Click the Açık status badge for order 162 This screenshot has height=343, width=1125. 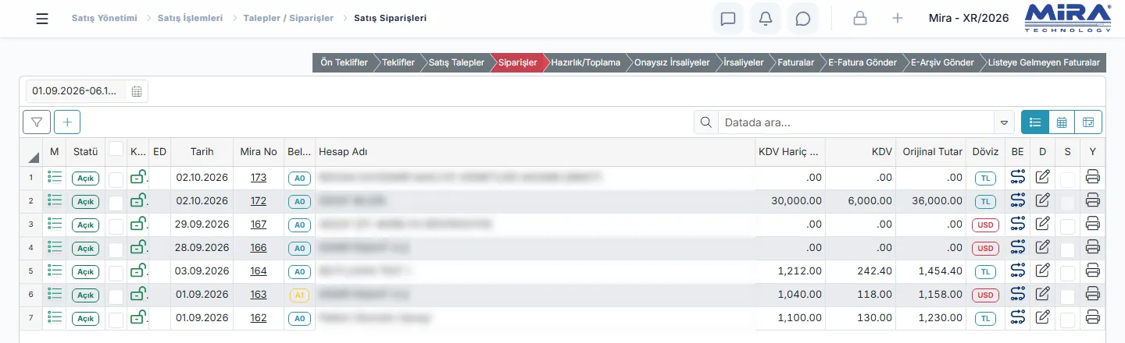(x=85, y=318)
